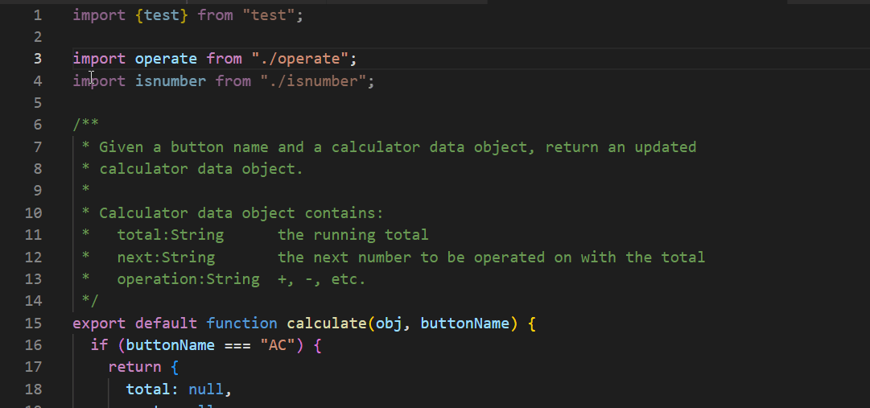Click '+, -, etc.' comment text
This screenshot has height=408, width=870.
pyautogui.click(x=322, y=279)
